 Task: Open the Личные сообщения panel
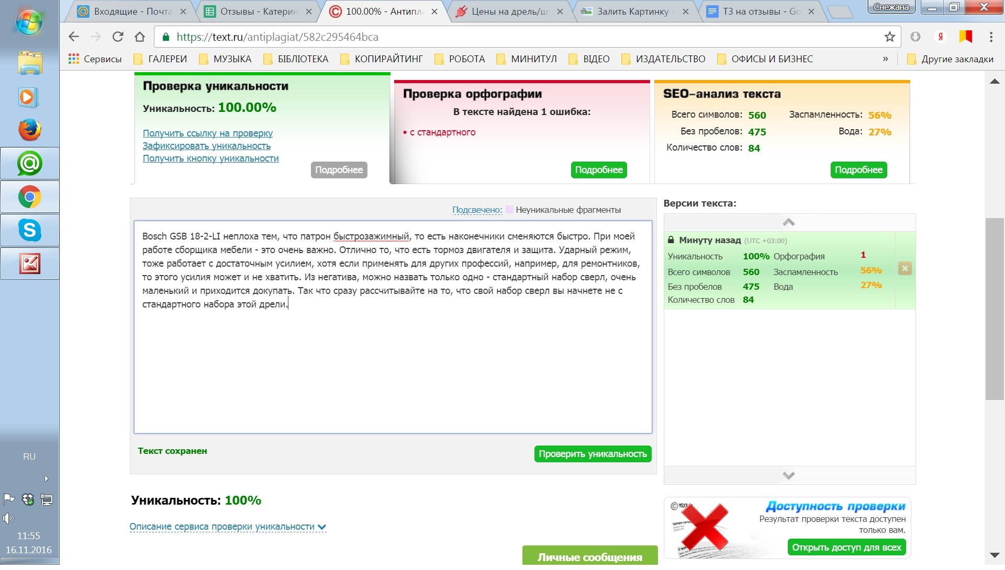(590, 556)
